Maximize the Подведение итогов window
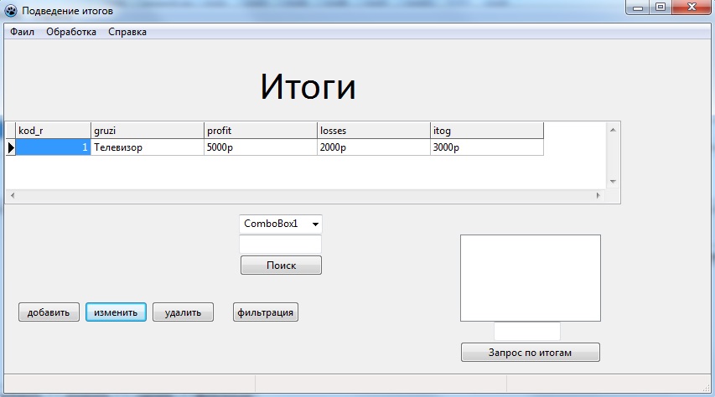The image size is (715, 397). point(661,8)
